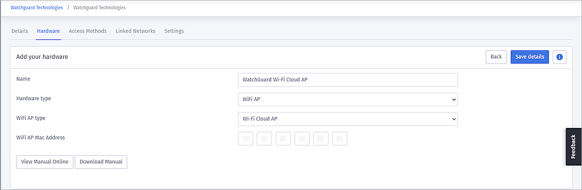582x190 pixels.
Task: Click third MAC address octet box
Action: pyautogui.click(x=283, y=139)
